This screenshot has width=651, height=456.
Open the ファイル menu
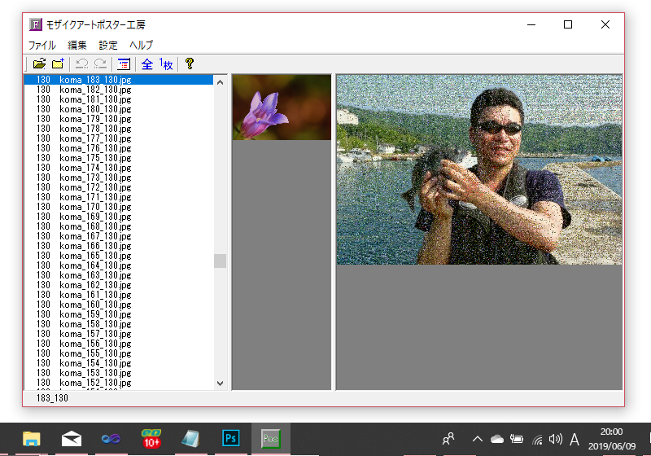pos(42,45)
